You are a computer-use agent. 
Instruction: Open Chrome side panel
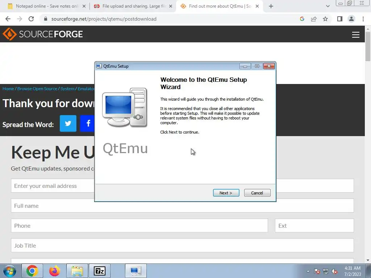[x=339, y=19]
